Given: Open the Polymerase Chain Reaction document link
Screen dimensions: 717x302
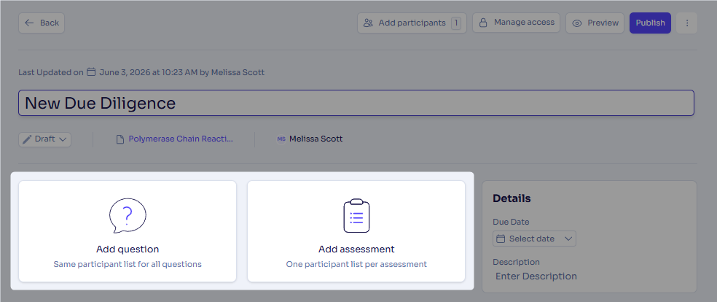Looking at the screenshot, I should 181,139.
